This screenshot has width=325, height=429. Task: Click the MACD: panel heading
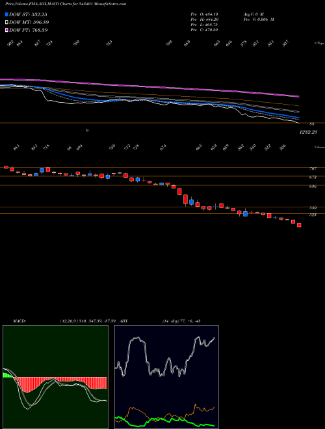tap(19, 321)
